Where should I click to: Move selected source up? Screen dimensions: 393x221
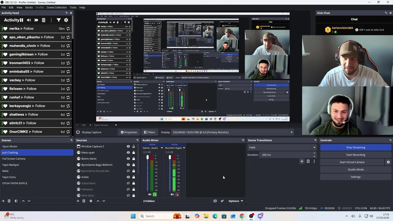pos(98,201)
